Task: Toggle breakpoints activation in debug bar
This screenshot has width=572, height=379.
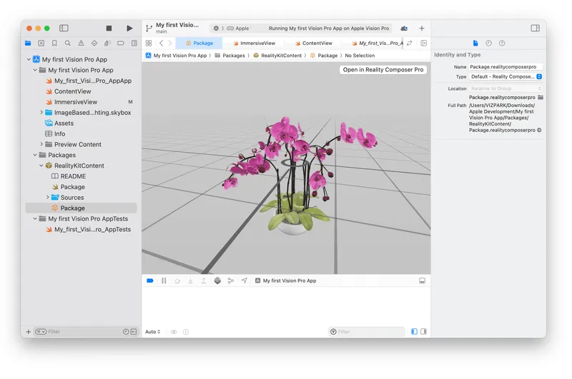Action: [150, 281]
